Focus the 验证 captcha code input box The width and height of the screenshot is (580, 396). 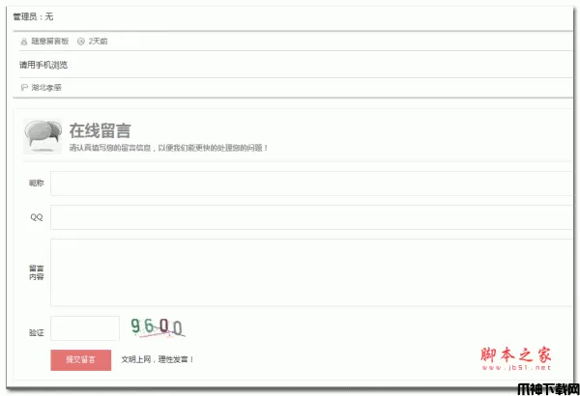click(x=85, y=328)
